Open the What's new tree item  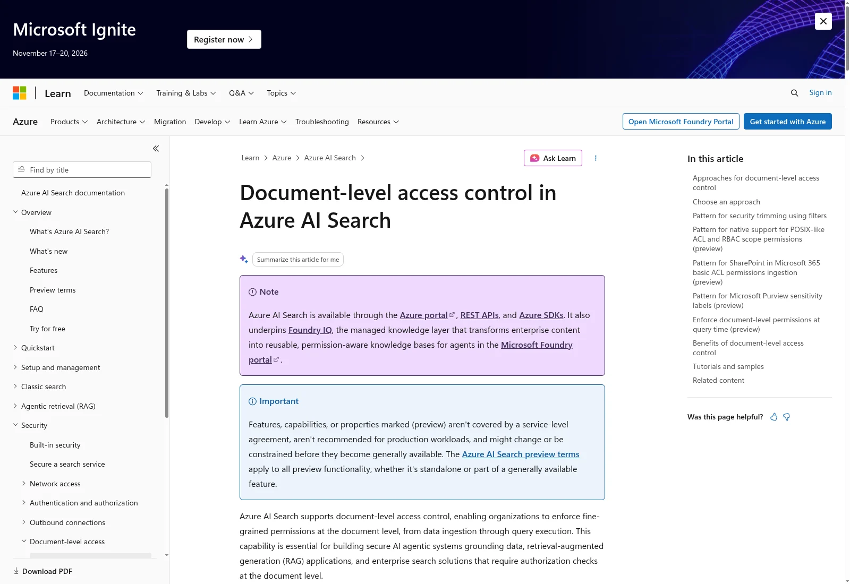[49, 251]
